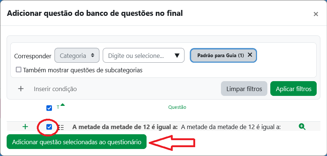The height and width of the screenshot is (156, 327).
Task: Add question using green plus icon
Action: [25, 127]
